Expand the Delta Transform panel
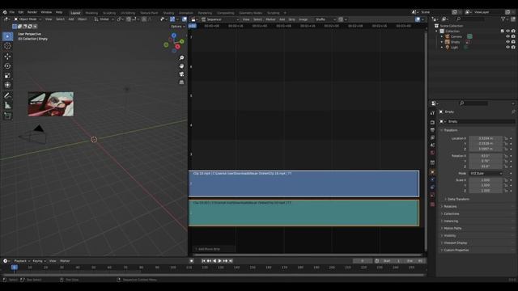The image size is (518, 291). pos(458,200)
